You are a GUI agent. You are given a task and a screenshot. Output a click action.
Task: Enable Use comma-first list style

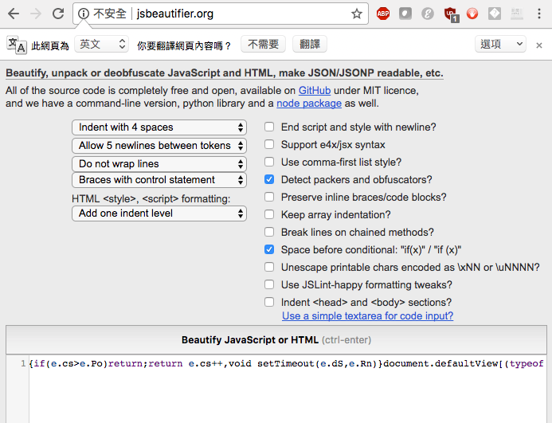pyautogui.click(x=269, y=162)
